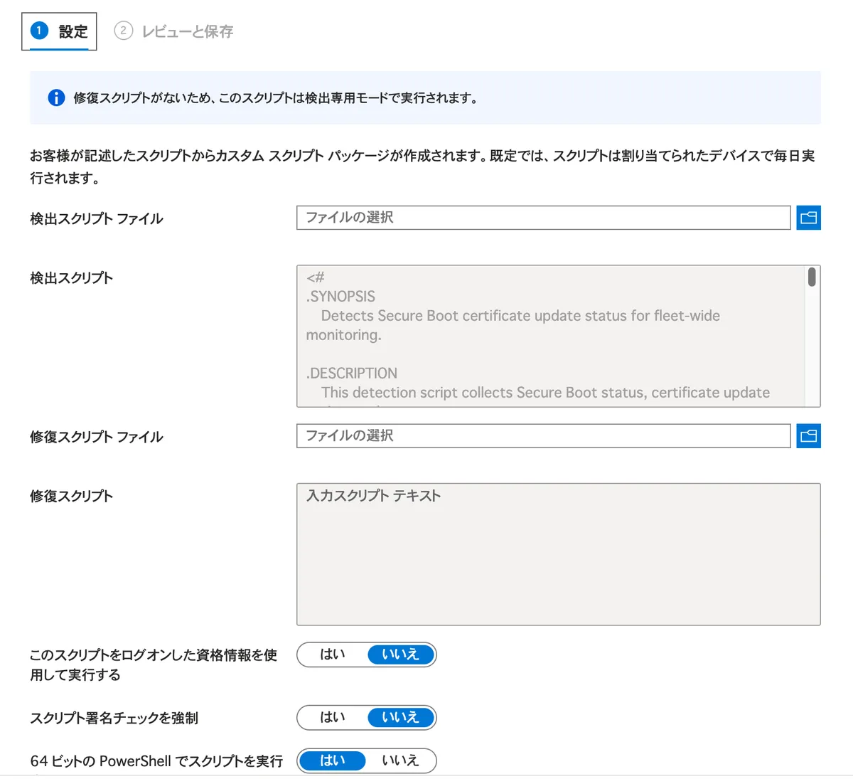Viewport: 853px width, 779px height.
Task: Select いいえ for running with logged-on credentials
Action: click(400, 655)
